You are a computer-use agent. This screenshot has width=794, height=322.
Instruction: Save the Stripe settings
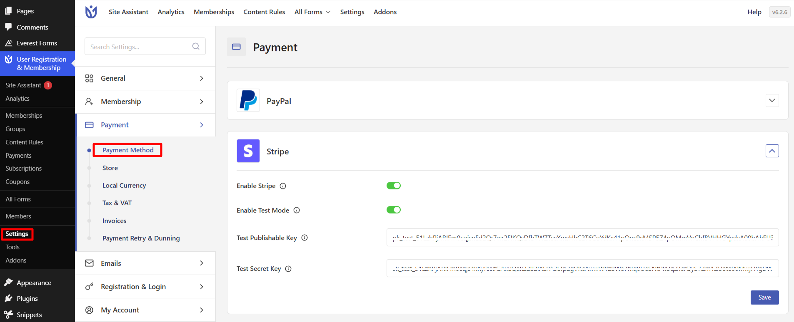pos(764,297)
